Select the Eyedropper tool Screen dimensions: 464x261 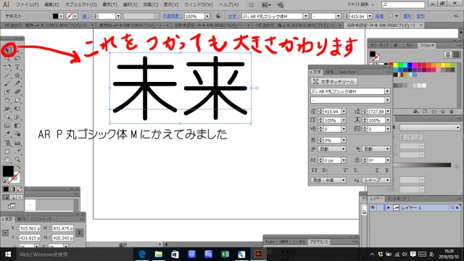(x=7, y=134)
